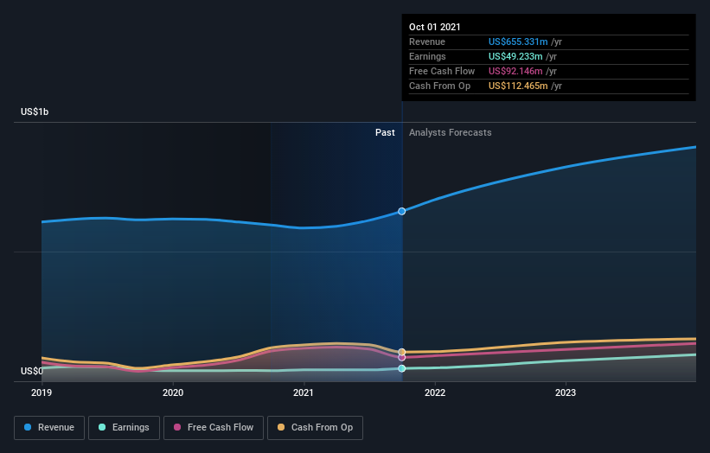
Task: Click the 2023 x-axis label
Action: click(x=566, y=392)
